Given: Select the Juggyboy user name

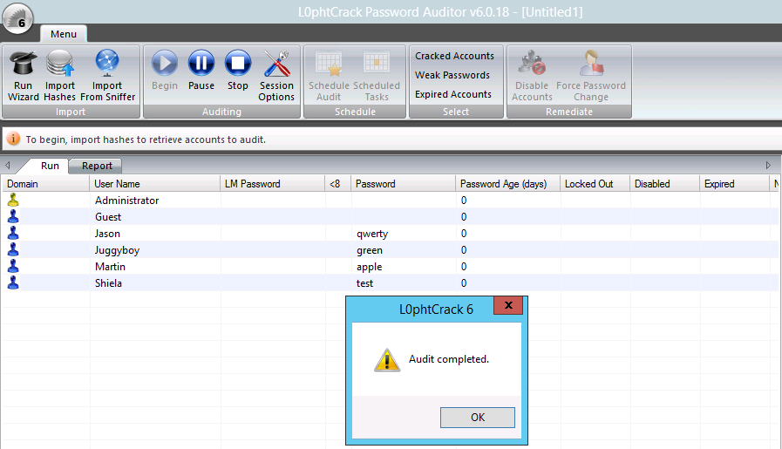Looking at the screenshot, I should pos(117,250).
